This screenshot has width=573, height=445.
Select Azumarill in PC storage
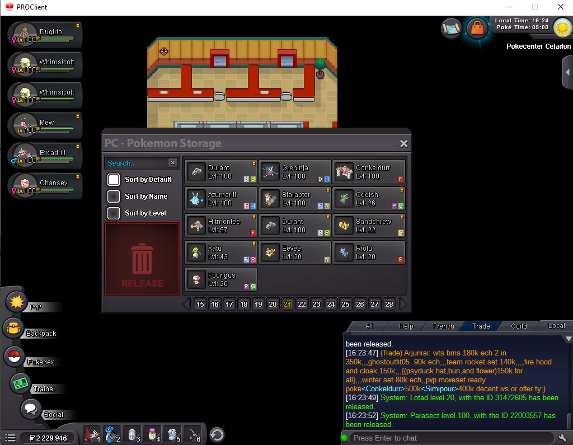tap(220, 199)
